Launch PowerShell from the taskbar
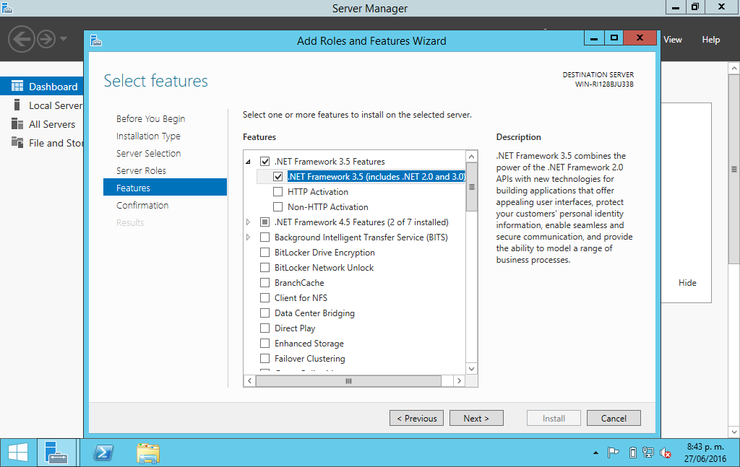Screen dimensions: 740x467 tap(103, 453)
